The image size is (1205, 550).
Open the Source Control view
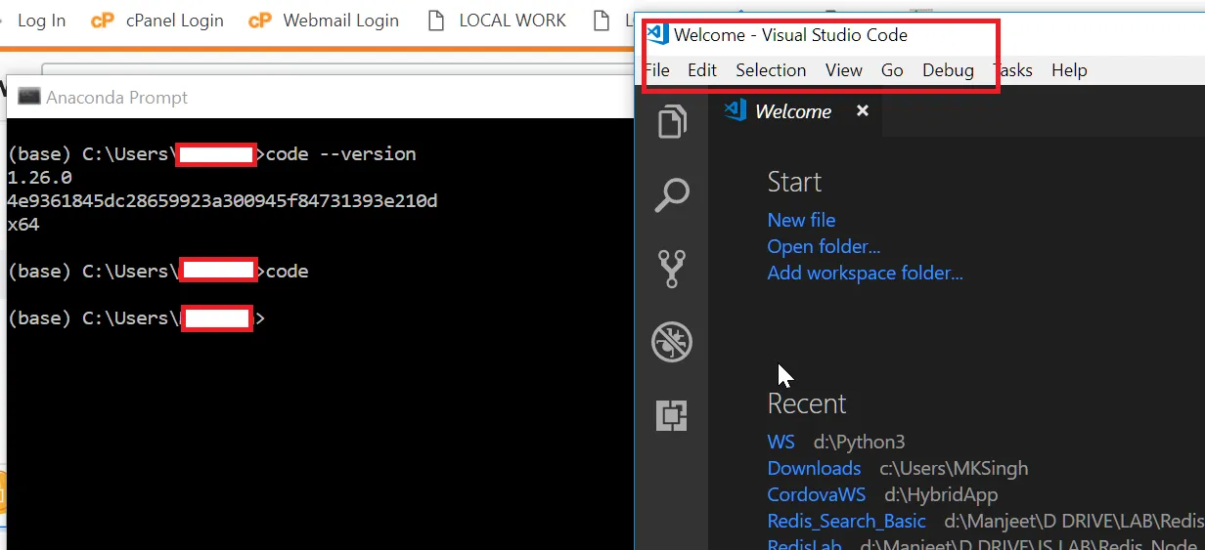(x=672, y=269)
